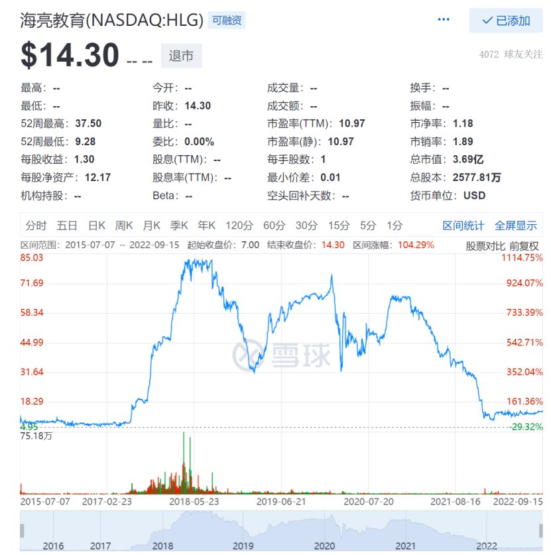Switch to the 60分 interval chart

pyautogui.click(x=274, y=225)
